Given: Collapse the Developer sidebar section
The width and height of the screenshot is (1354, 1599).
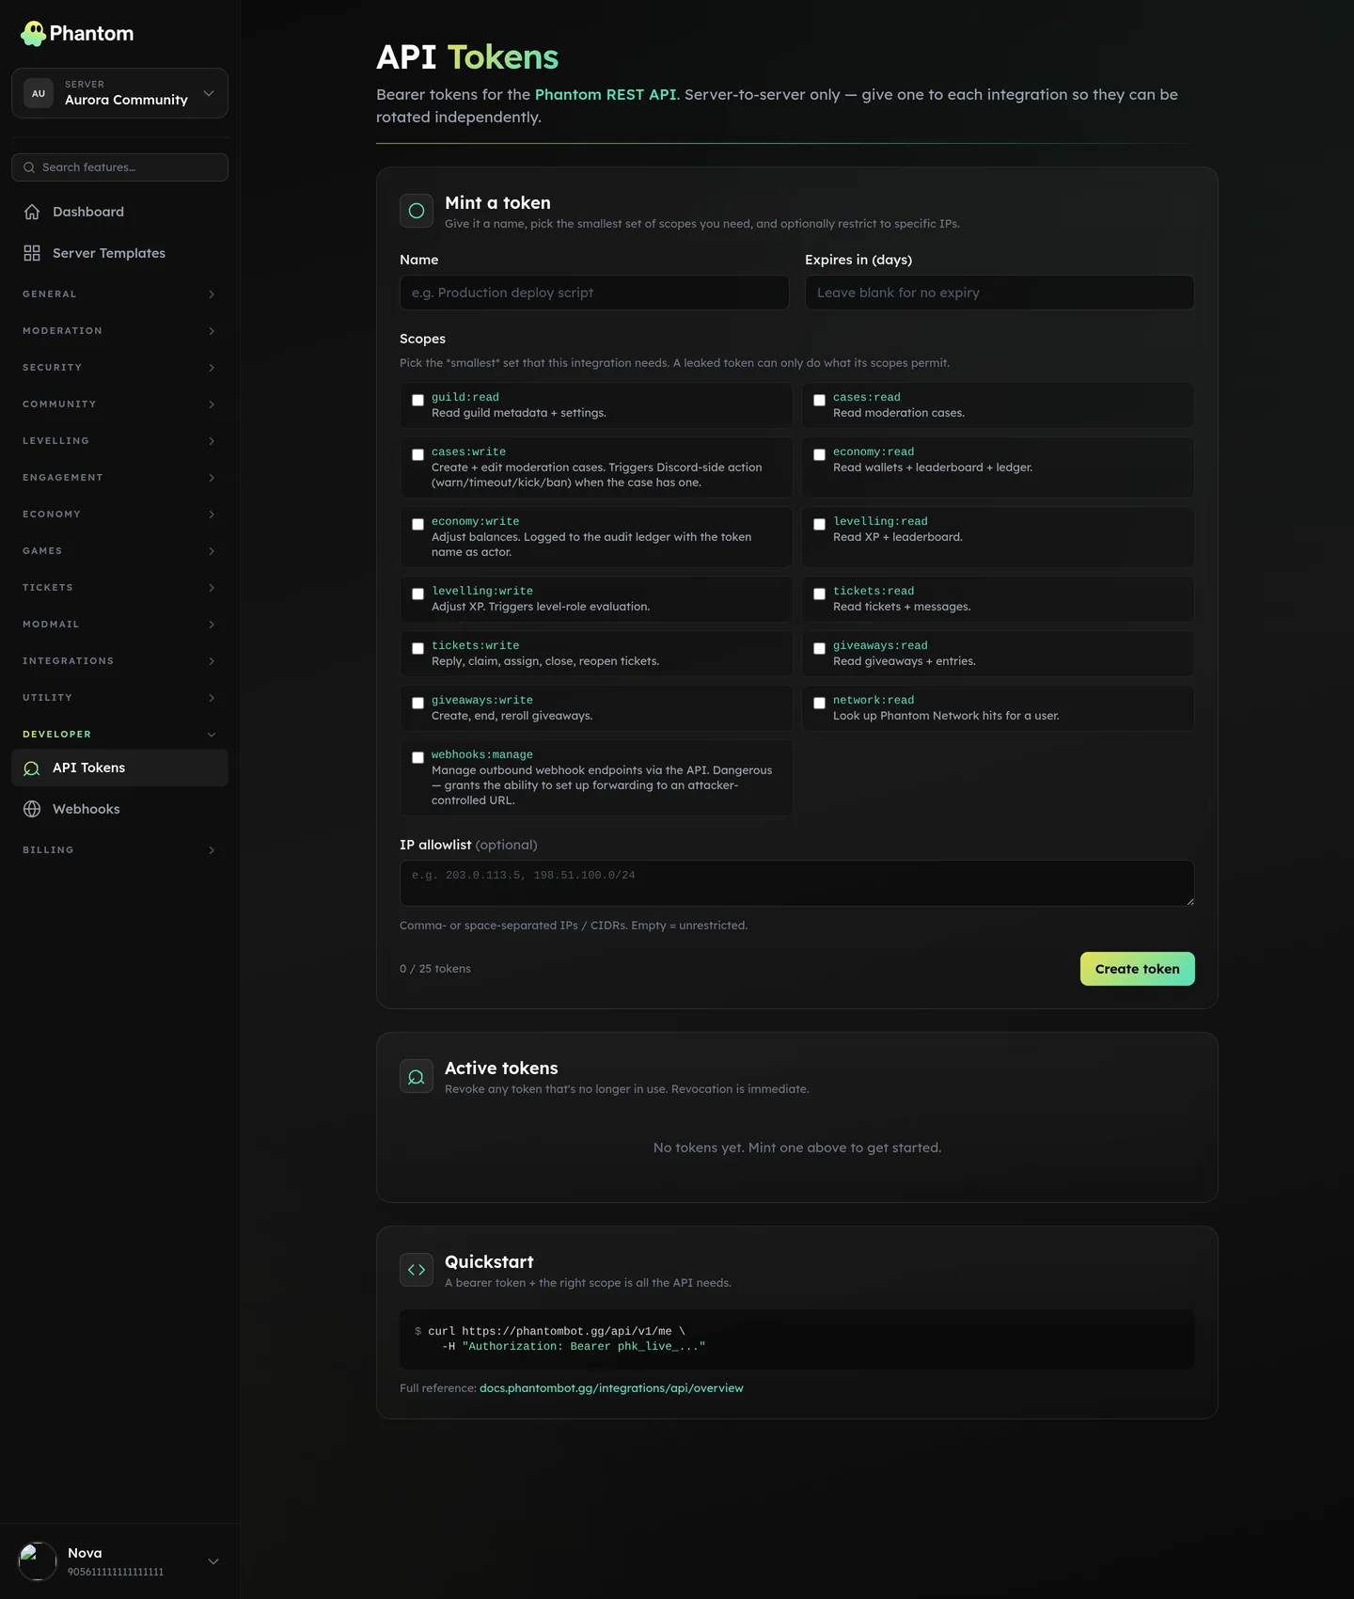Looking at the screenshot, I should [119, 735].
